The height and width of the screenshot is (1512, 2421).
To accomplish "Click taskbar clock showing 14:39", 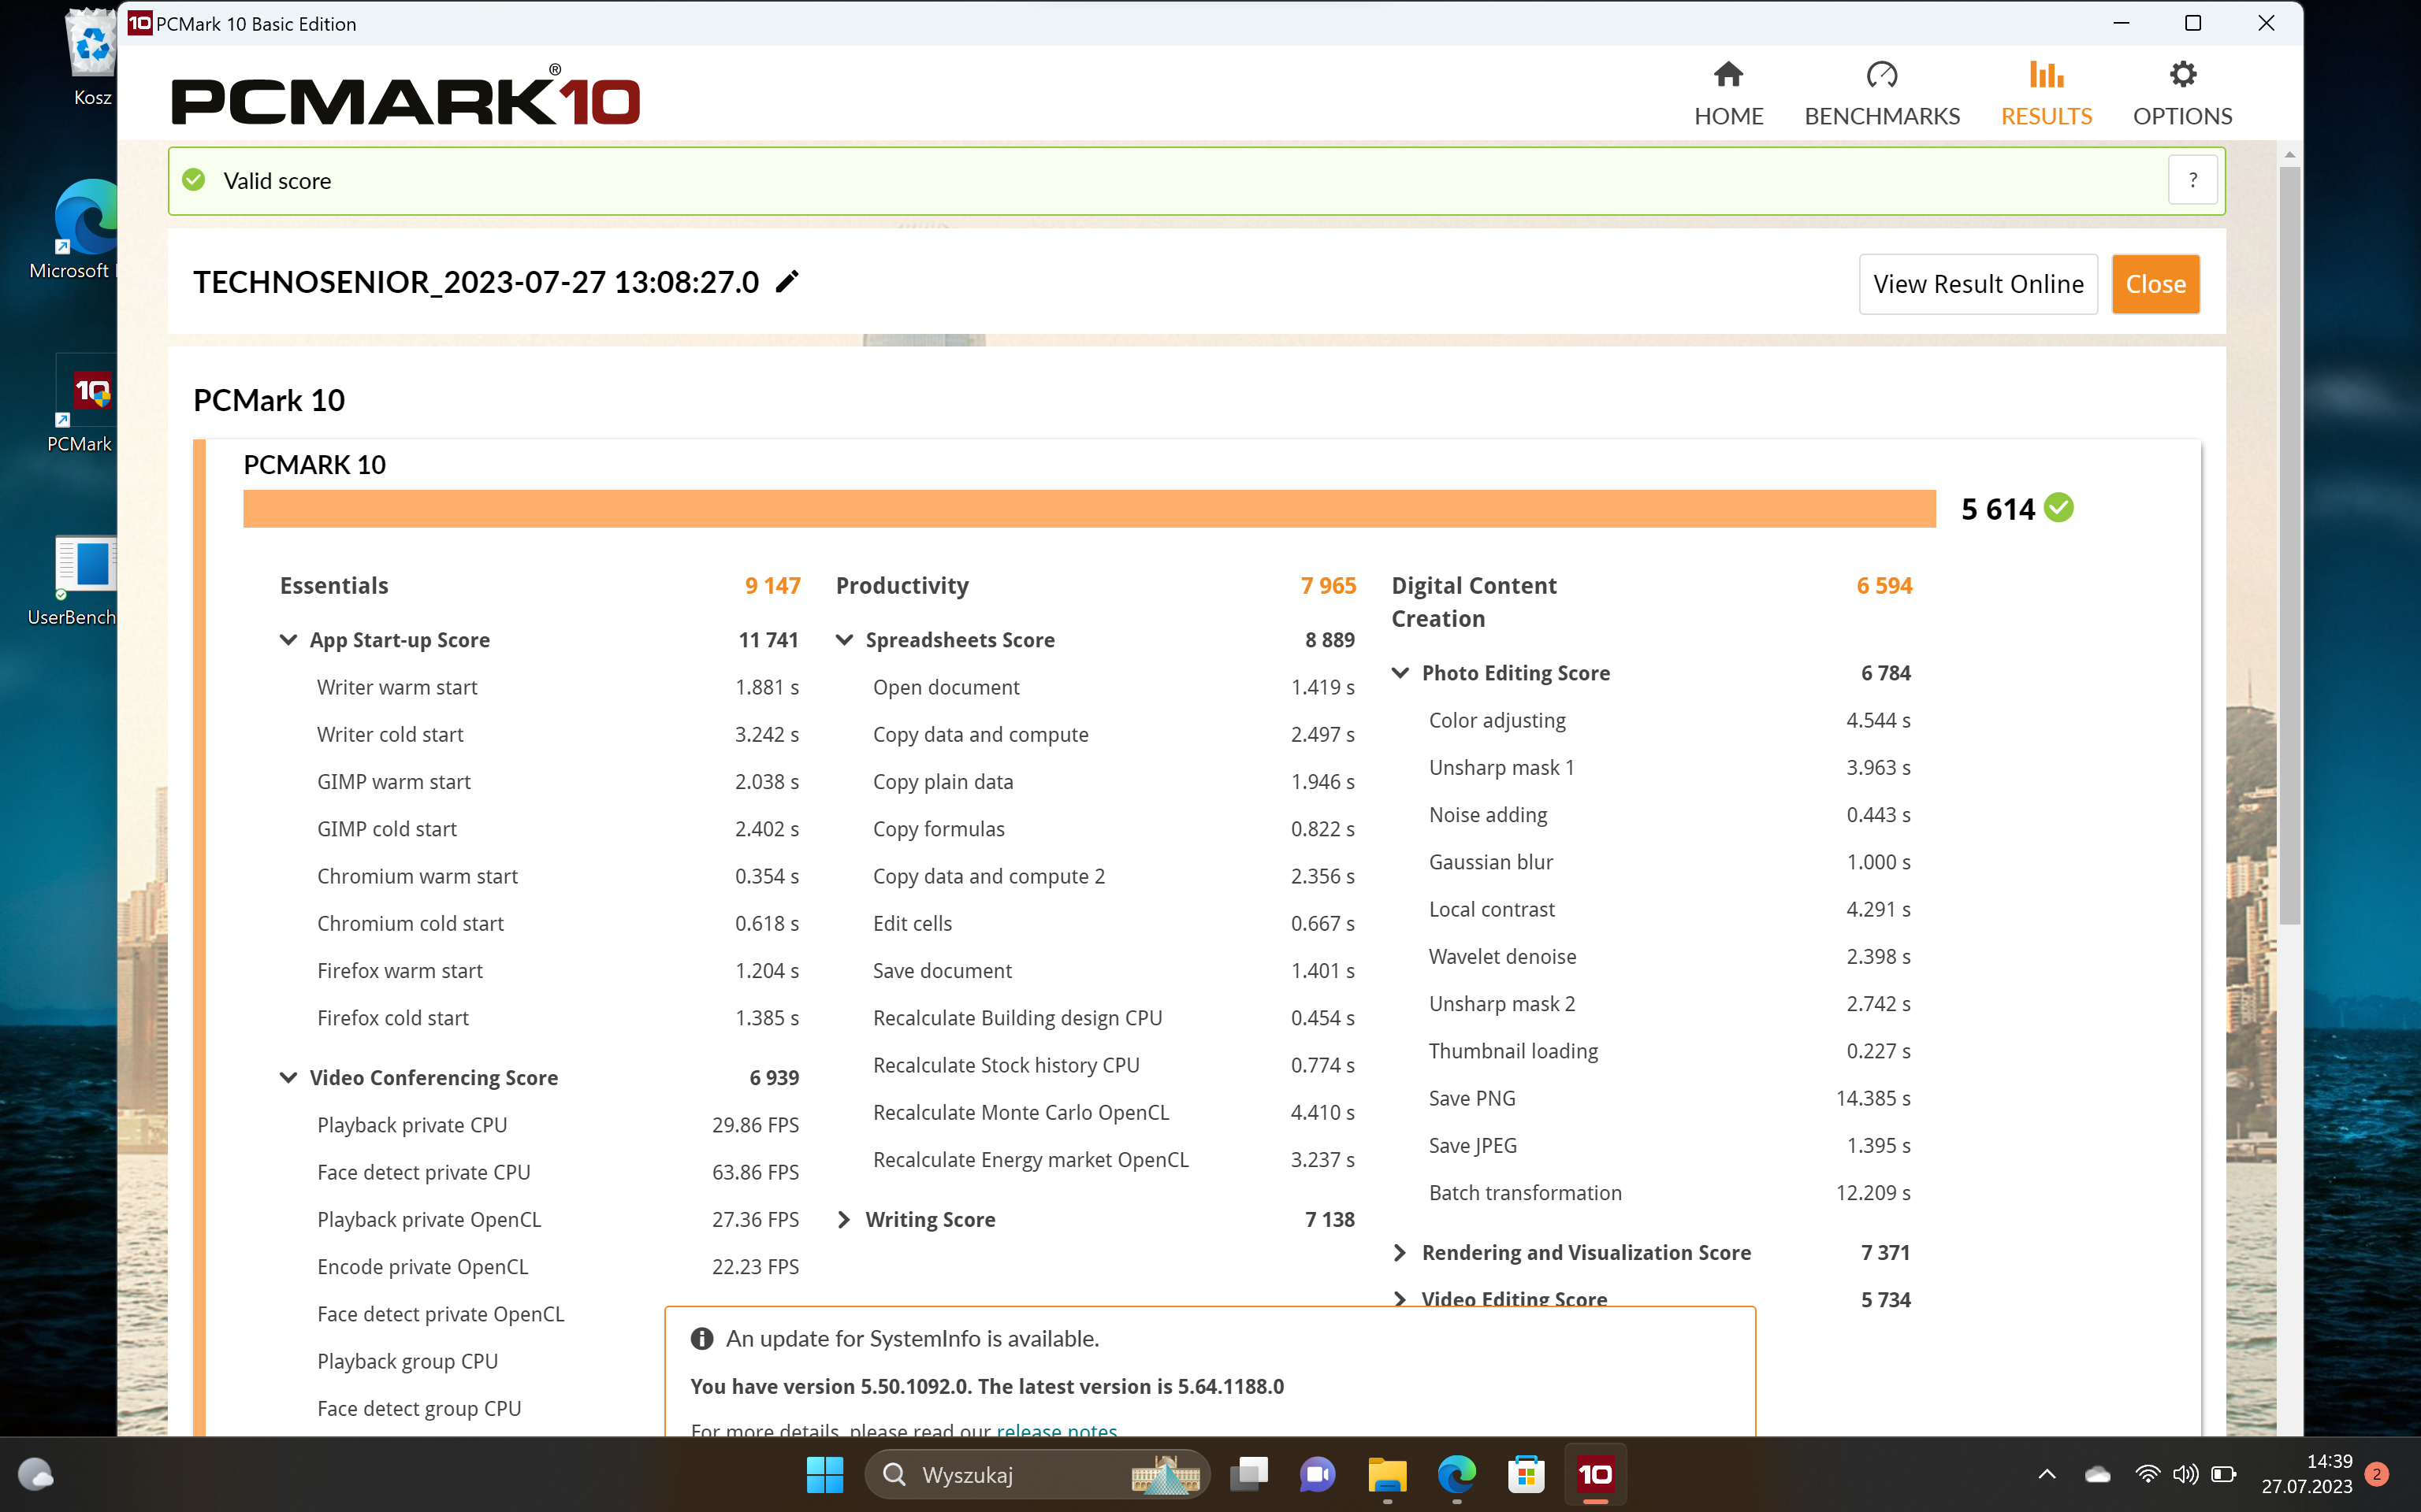I will (2307, 1474).
